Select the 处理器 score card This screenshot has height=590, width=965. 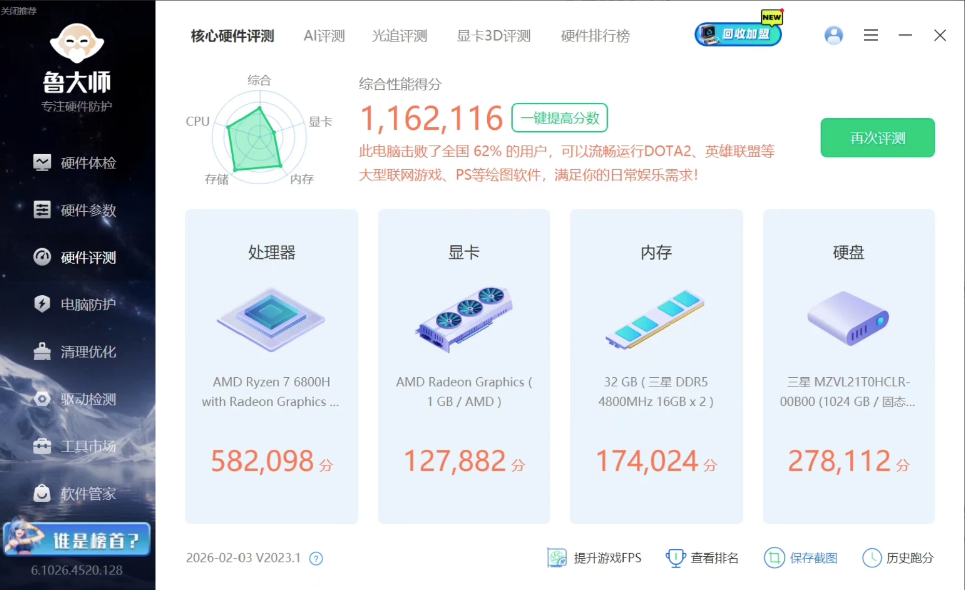pos(272,366)
